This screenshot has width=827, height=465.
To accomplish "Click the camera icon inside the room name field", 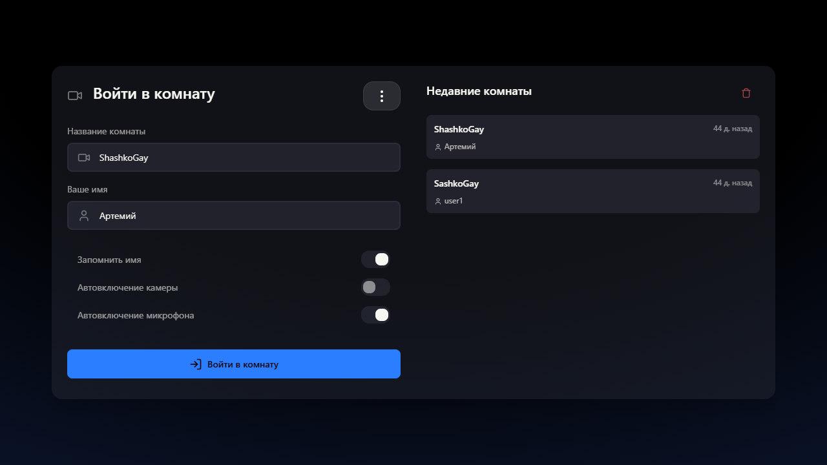I will (84, 158).
